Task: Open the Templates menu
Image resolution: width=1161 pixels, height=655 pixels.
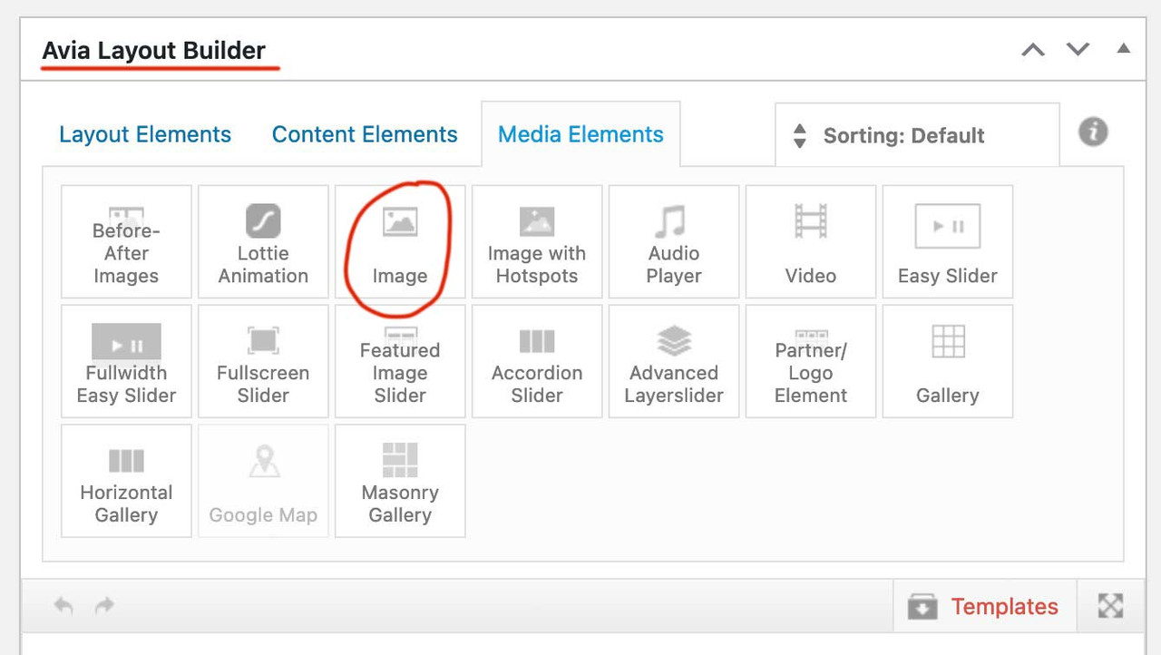Action: point(984,607)
